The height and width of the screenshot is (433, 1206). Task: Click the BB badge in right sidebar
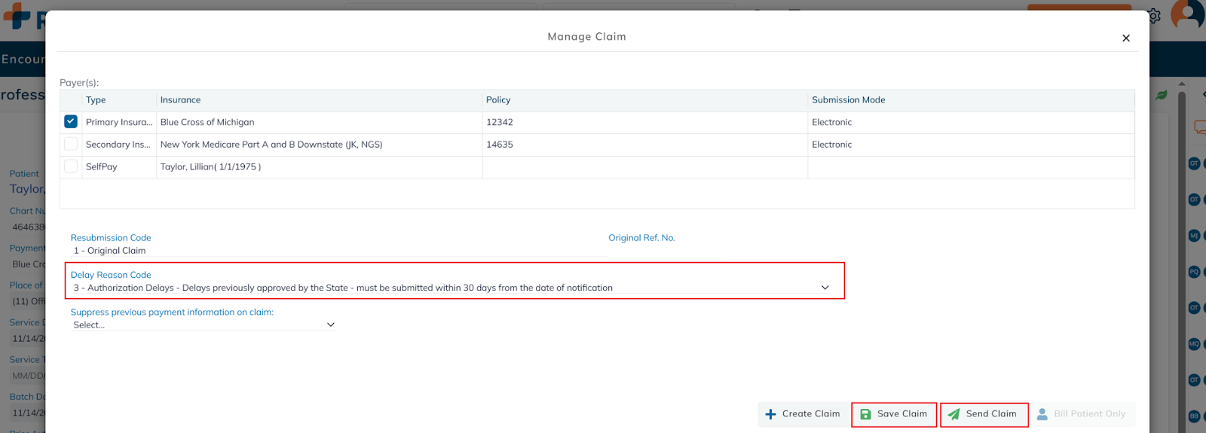pyautogui.click(x=1194, y=416)
